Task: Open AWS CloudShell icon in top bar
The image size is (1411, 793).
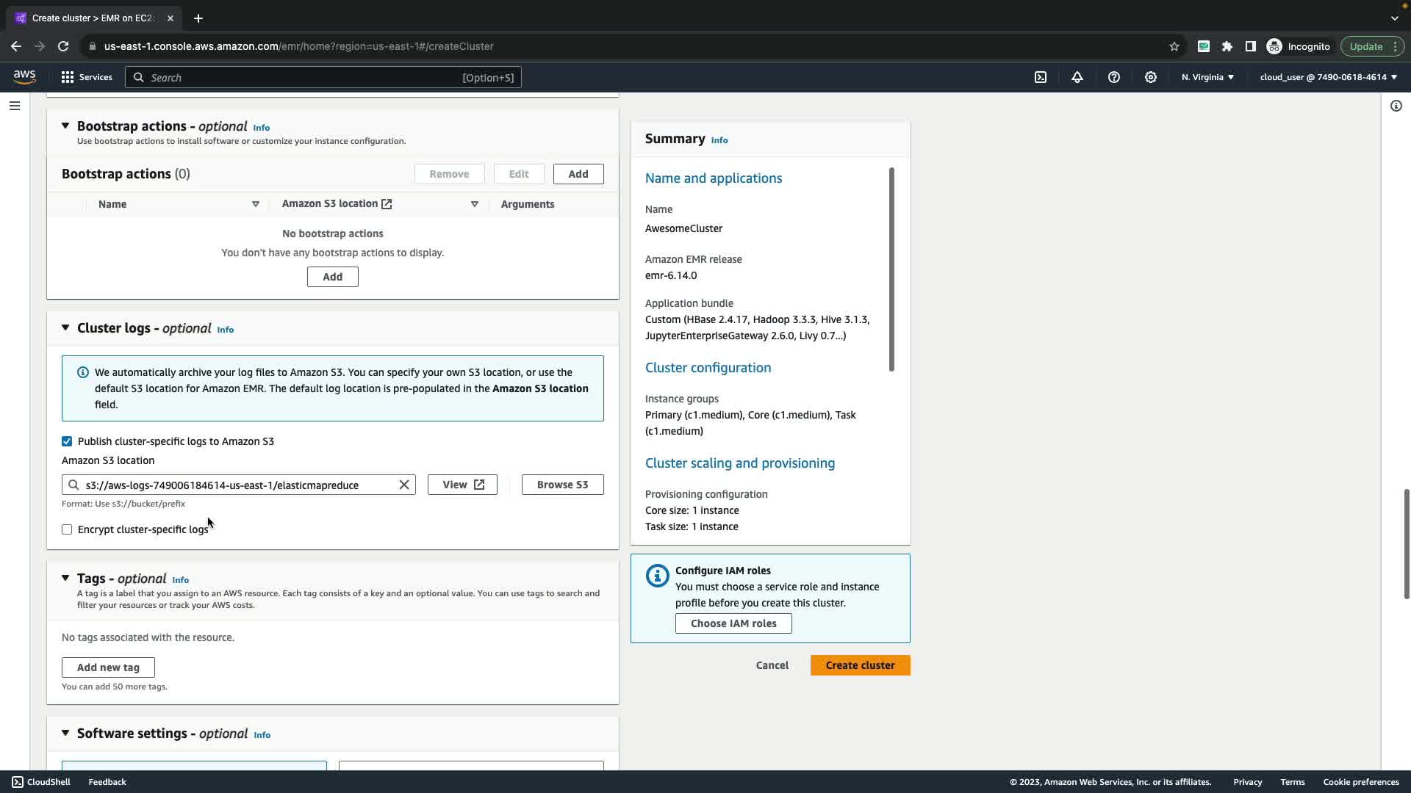Action: [x=1041, y=77]
